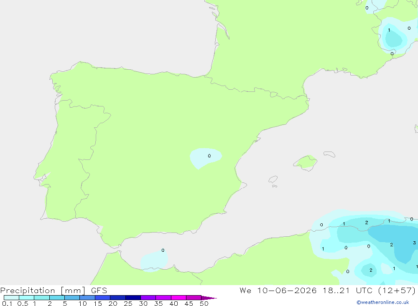The height and width of the screenshot is (306, 418).
Task: Click Mallorca island on the map
Action: [306, 162]
